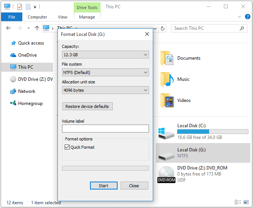Screen dimensions: 253x208
Task: Click the Local Disk (C:) usage bar
Action: point(213,131)
